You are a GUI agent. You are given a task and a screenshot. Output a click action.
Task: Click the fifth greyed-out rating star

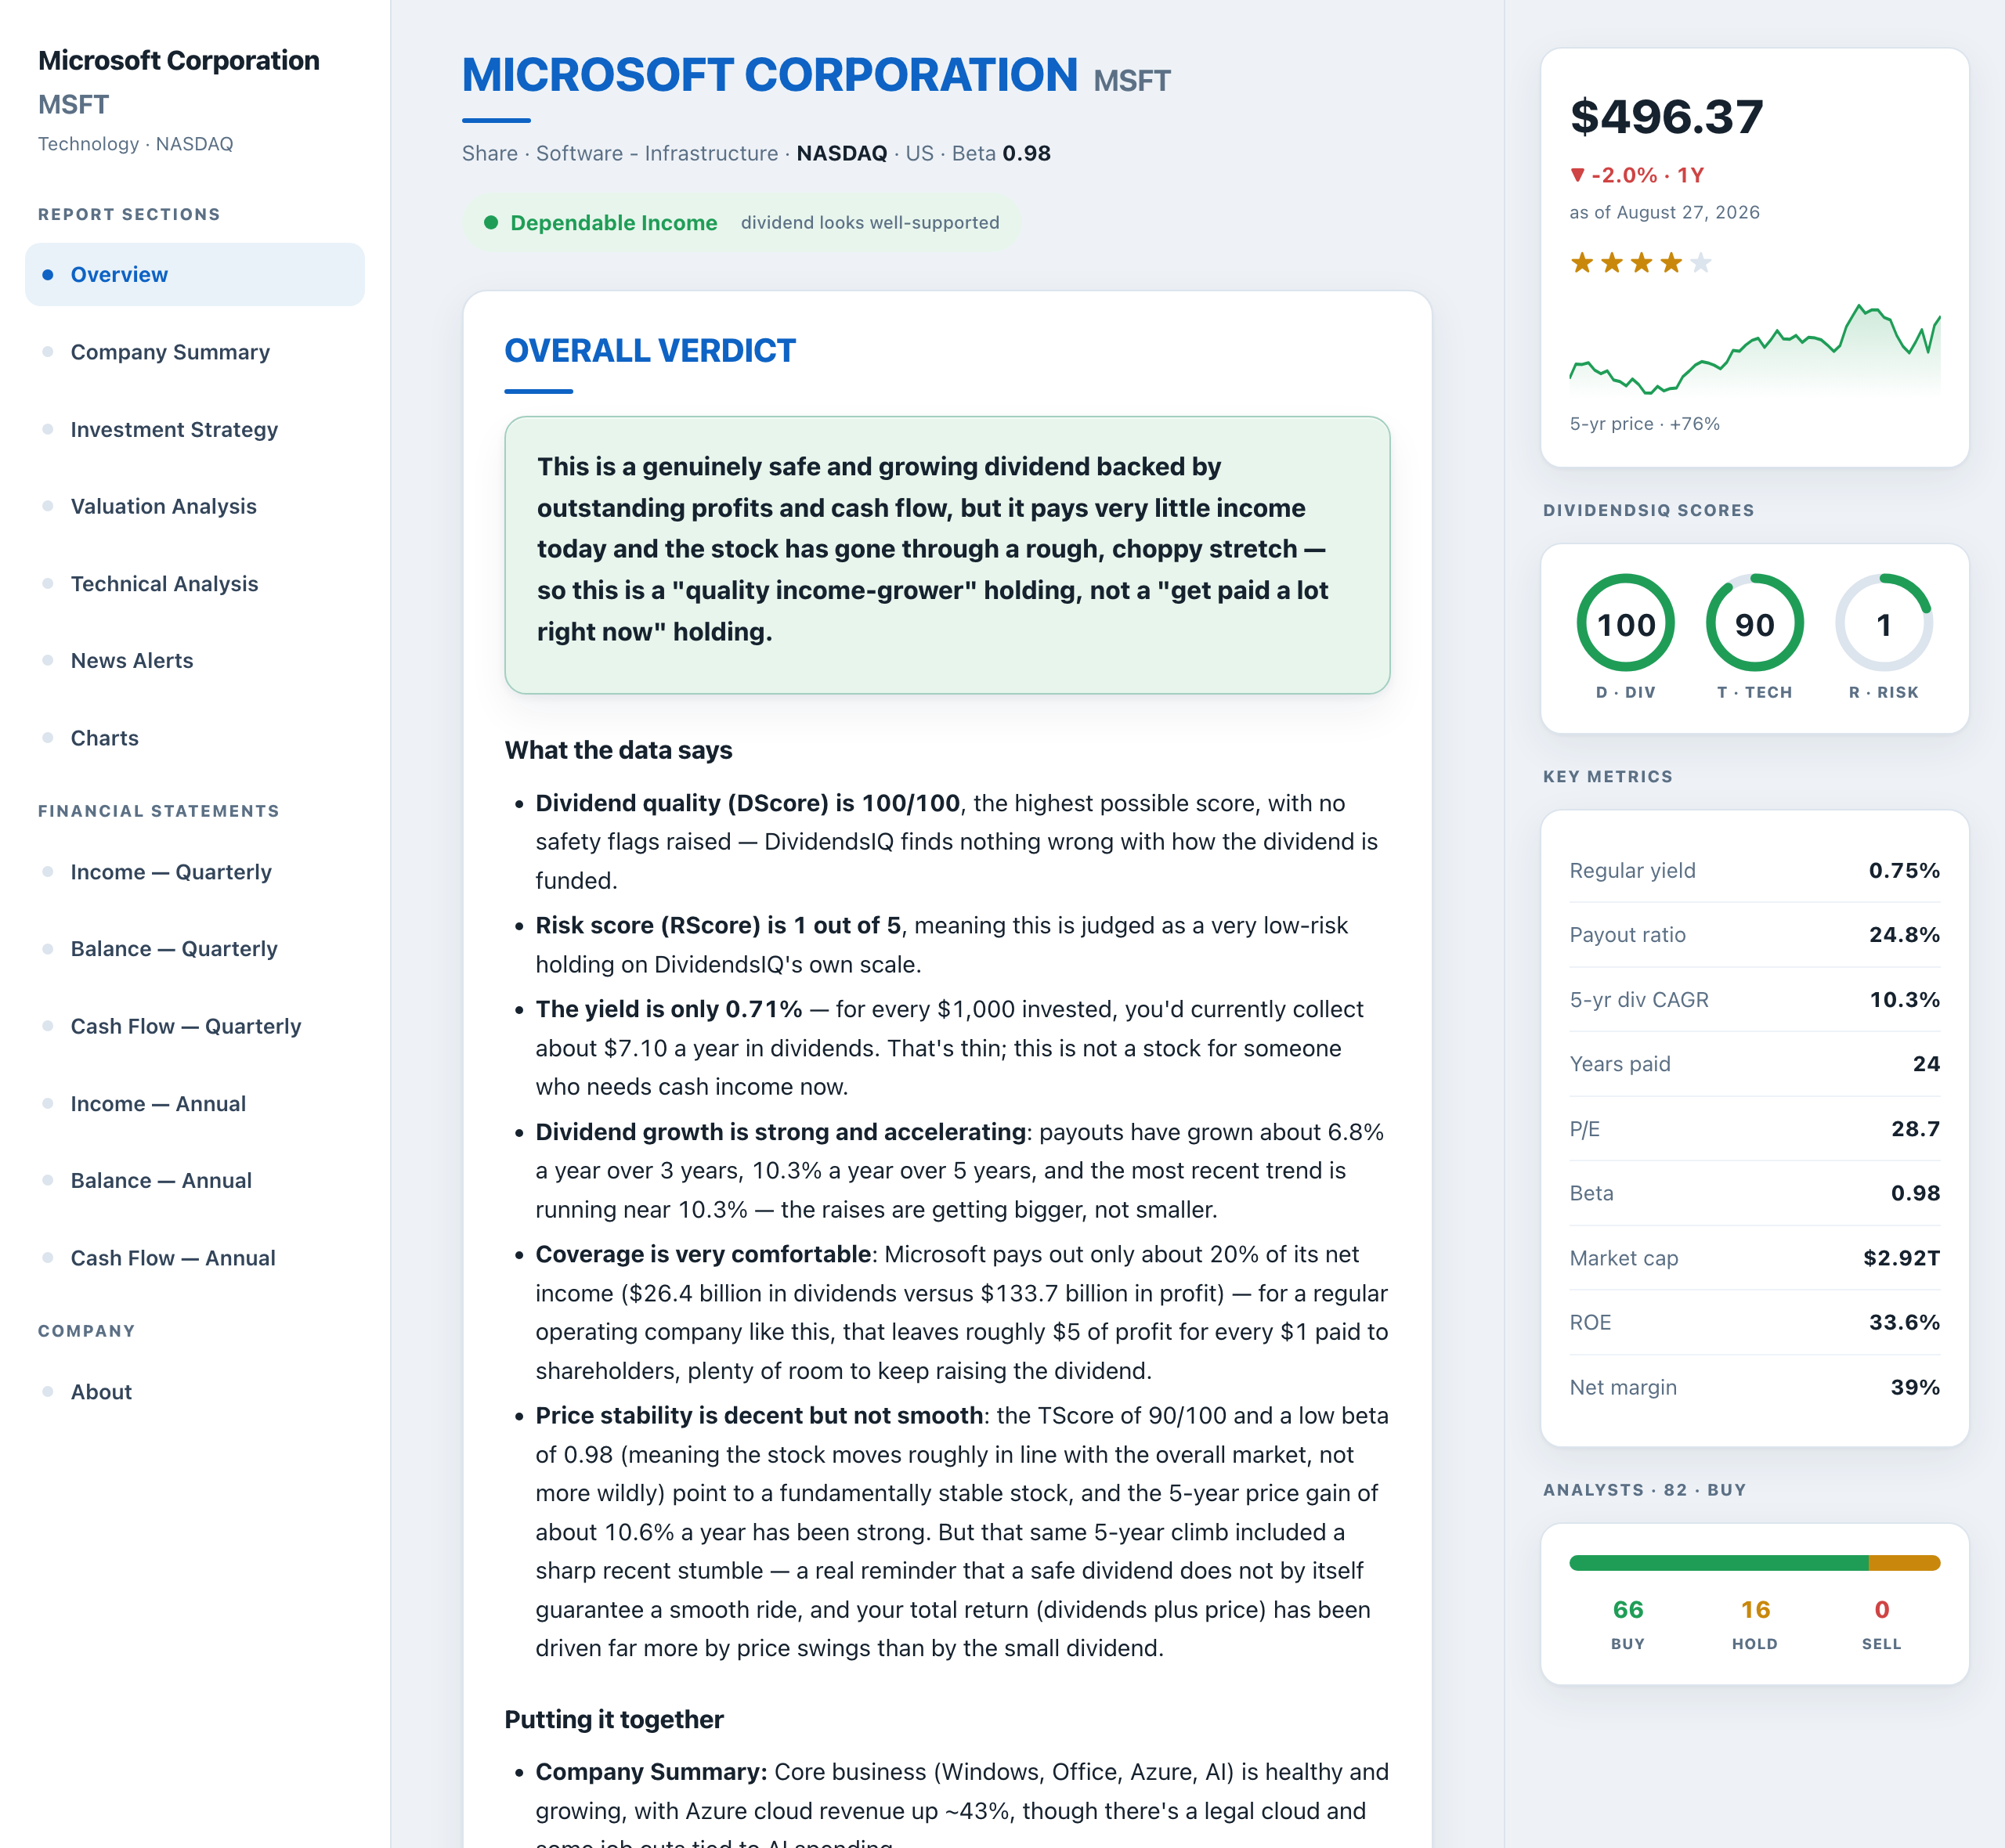click(x=1701, y=262)
